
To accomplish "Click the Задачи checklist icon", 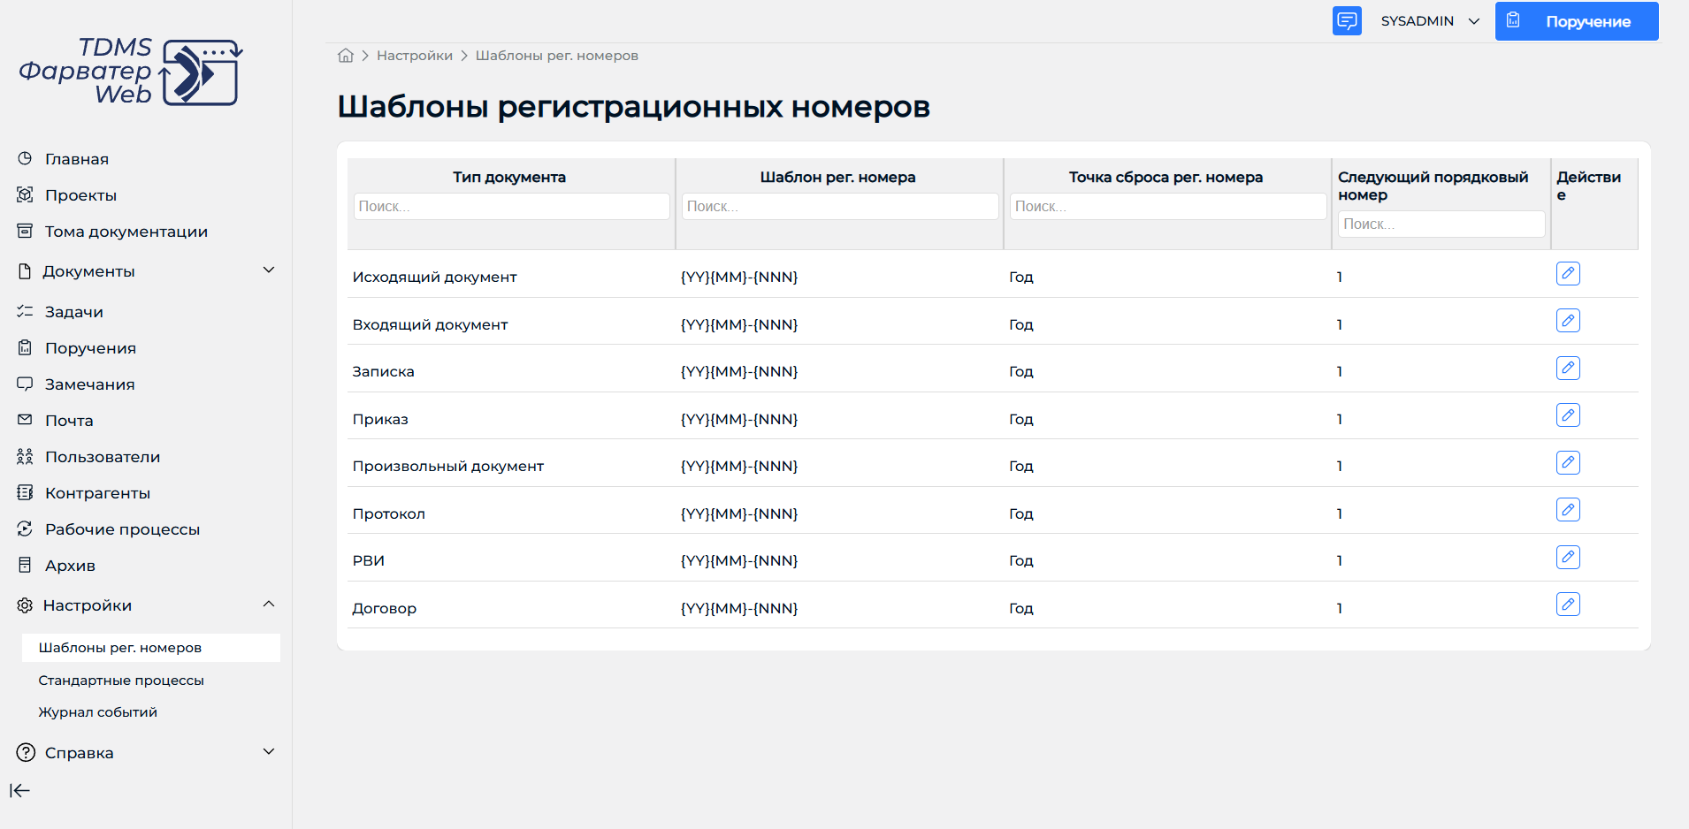I will [x=25, y=311].
